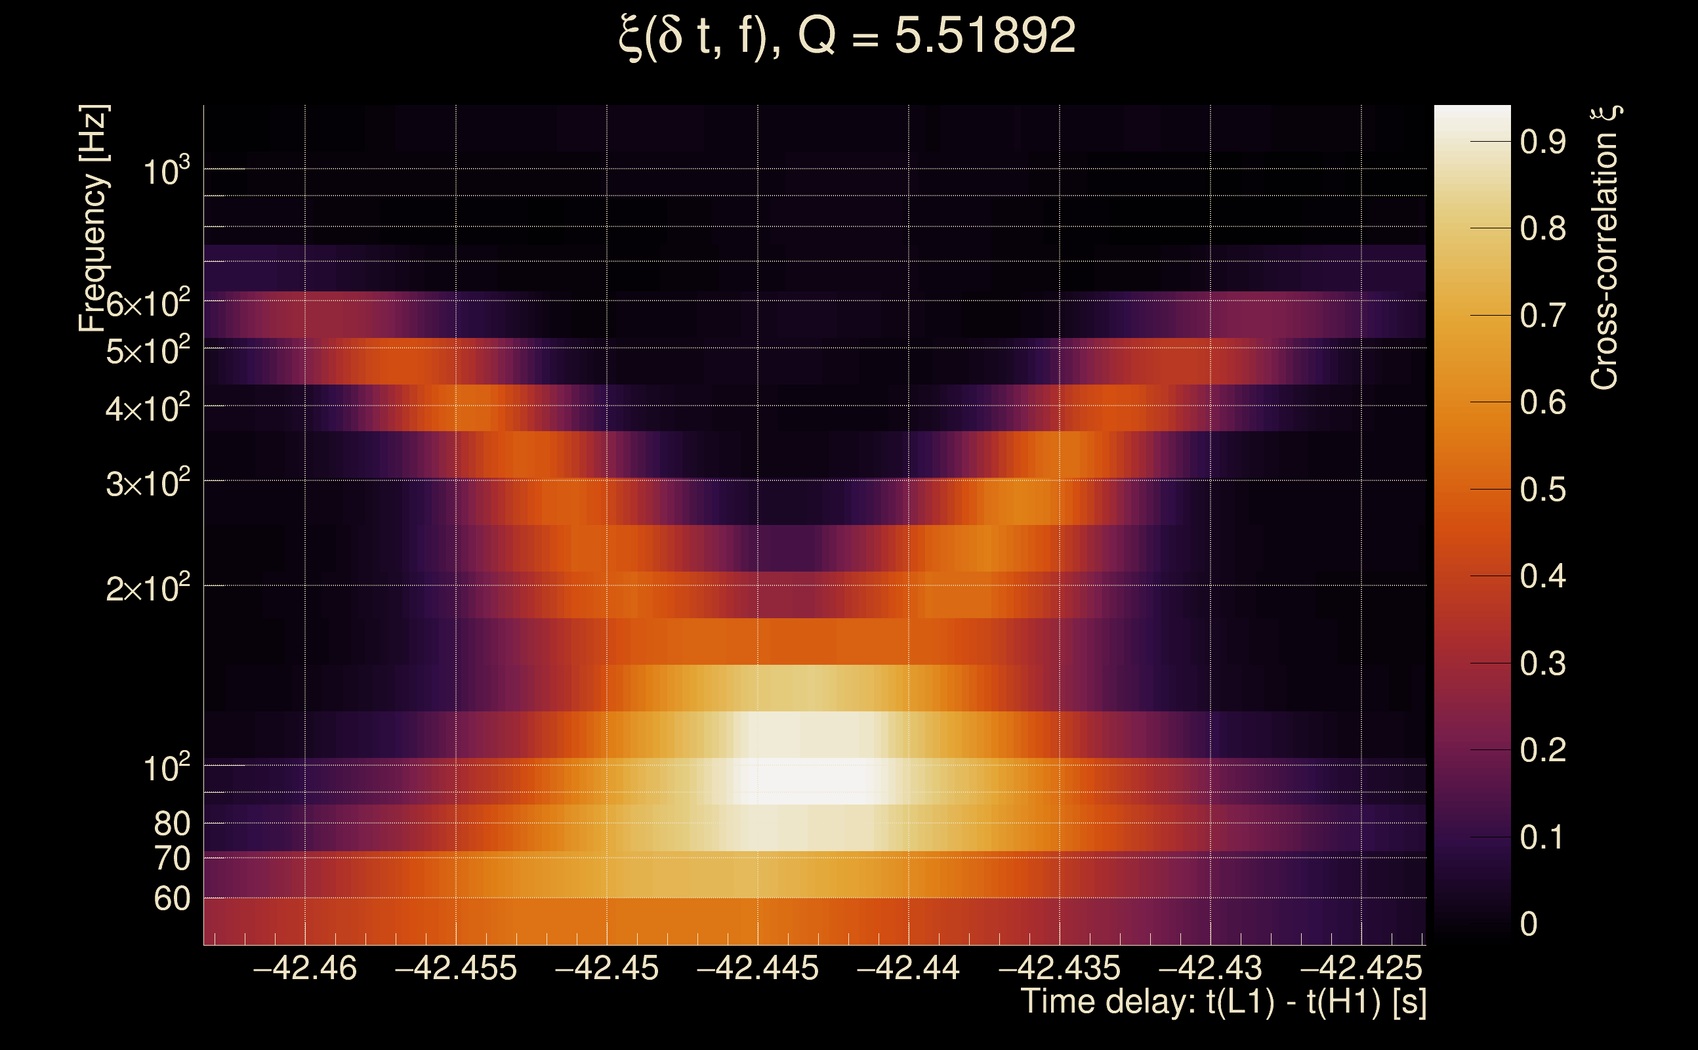Click the 0.5 tick label on the colorbar

tap(1543, 490)
